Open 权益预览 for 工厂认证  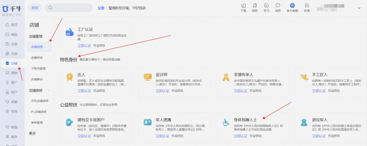99,46
